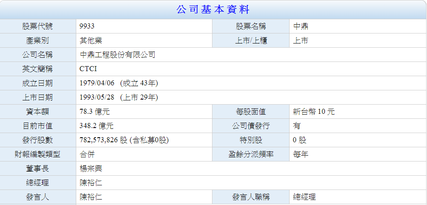Click the dividend frequency value 每年
427x205 pixels.
point(300,154)
